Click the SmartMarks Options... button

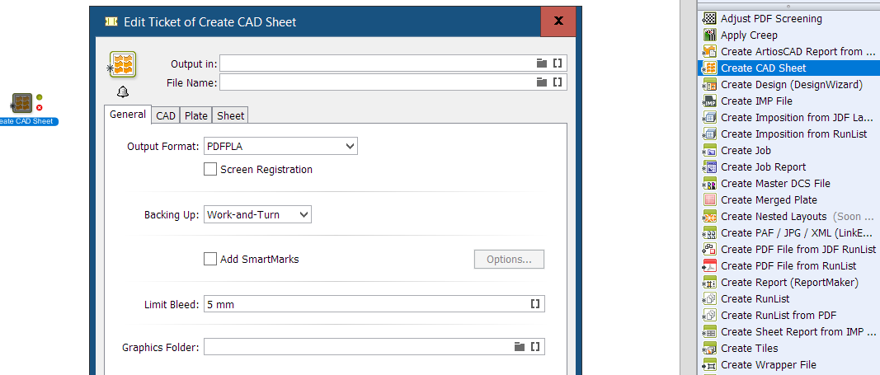click(x=509, y=260)
